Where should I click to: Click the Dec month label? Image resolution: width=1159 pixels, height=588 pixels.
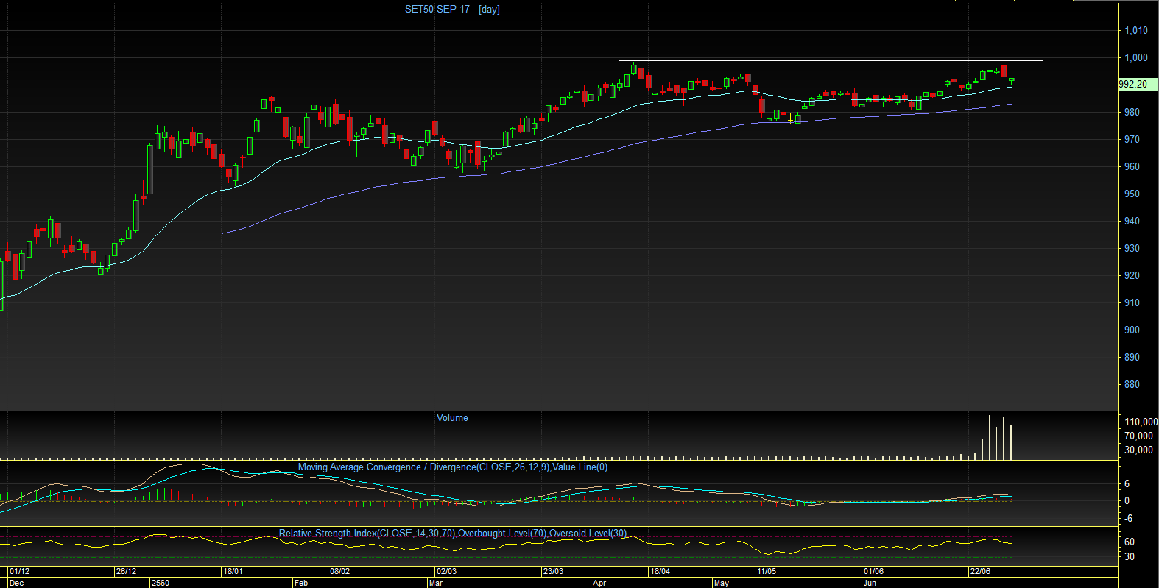click(17, 583)
